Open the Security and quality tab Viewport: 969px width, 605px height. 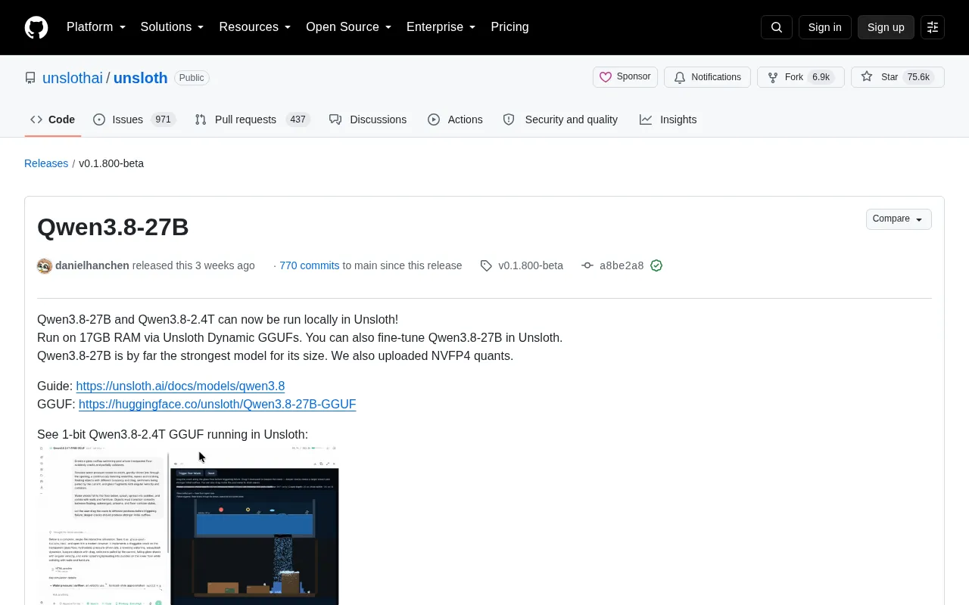pos(560,119)
